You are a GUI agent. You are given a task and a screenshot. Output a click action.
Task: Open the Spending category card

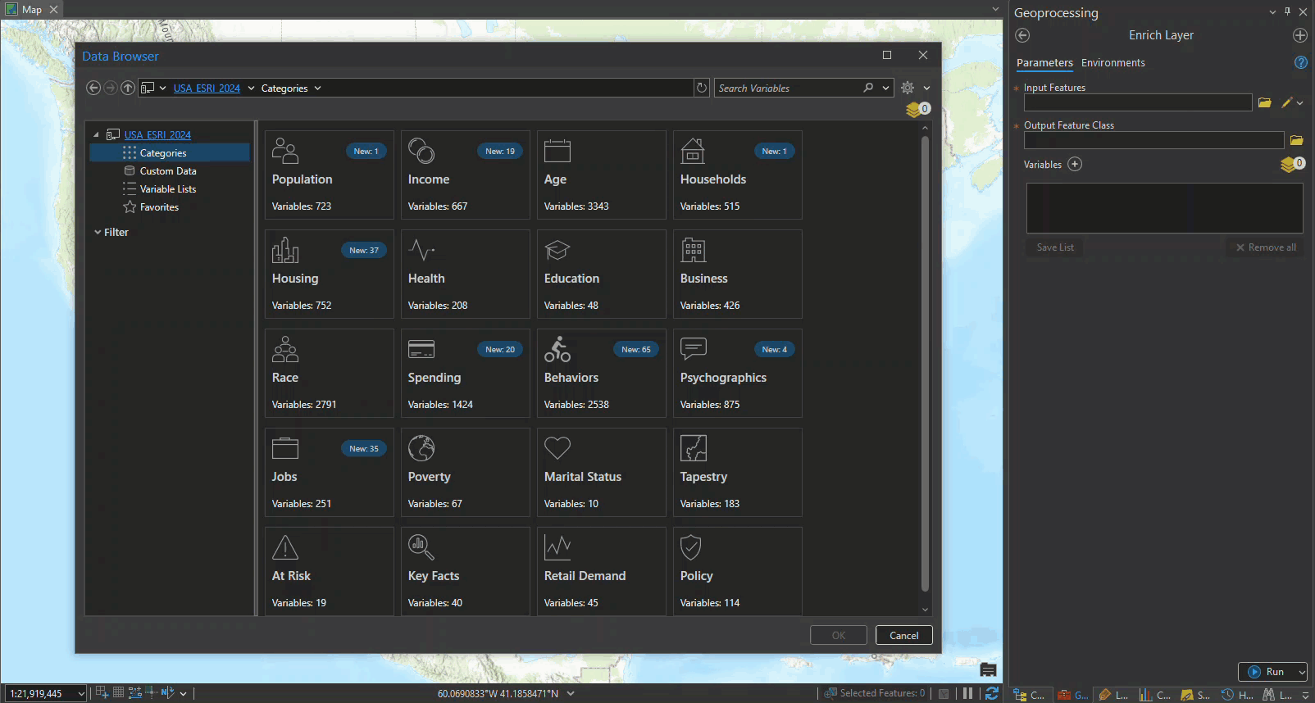(465, 373)
